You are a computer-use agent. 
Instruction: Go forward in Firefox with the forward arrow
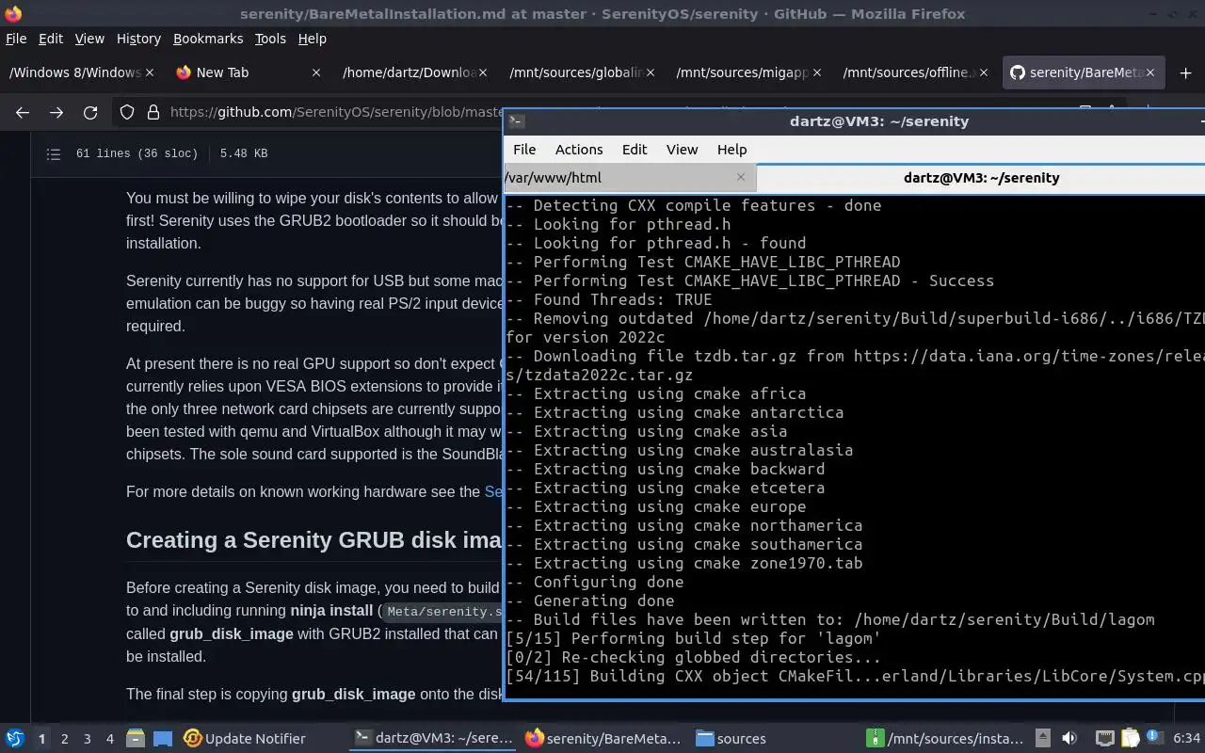pos(56,112)
